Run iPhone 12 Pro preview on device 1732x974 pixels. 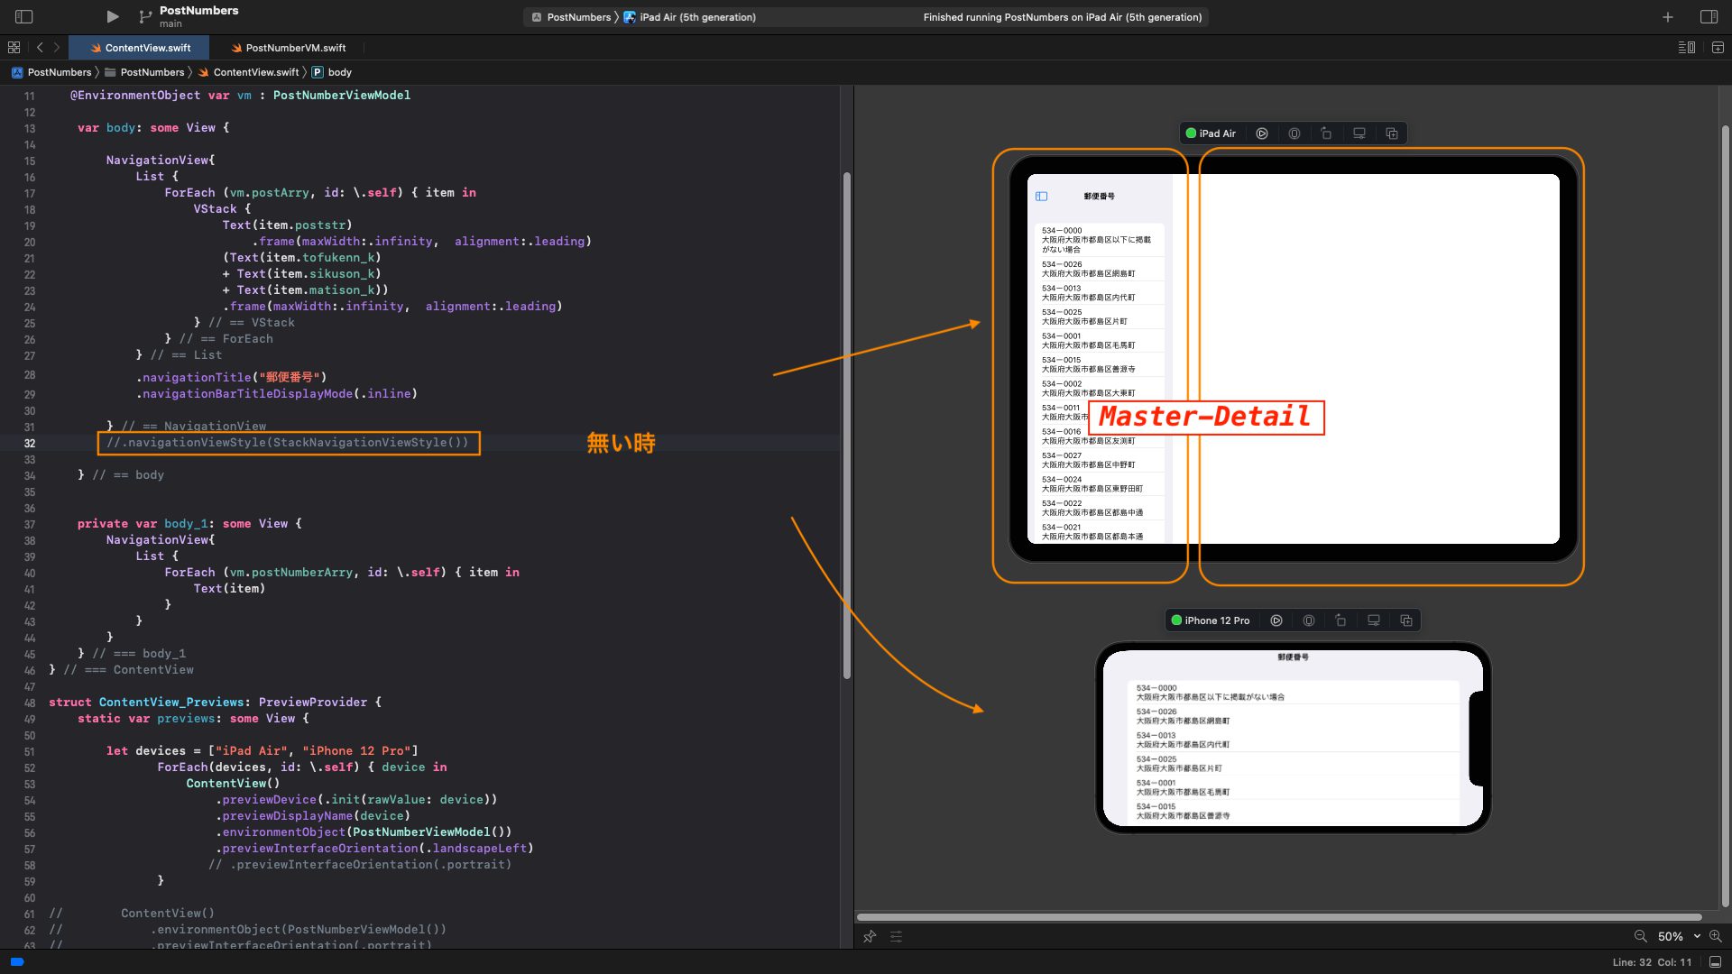click(1374, 620)
